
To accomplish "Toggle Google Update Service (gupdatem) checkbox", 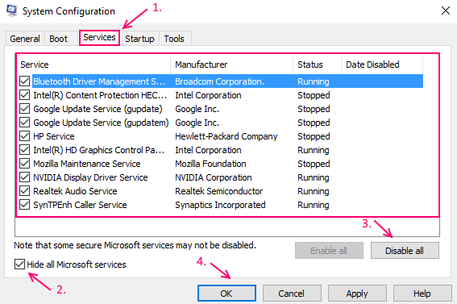I will pyautogui.click(x=24, y=122).
